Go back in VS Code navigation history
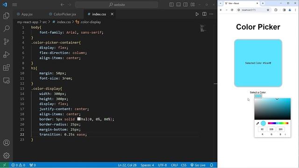 point(62,5)
